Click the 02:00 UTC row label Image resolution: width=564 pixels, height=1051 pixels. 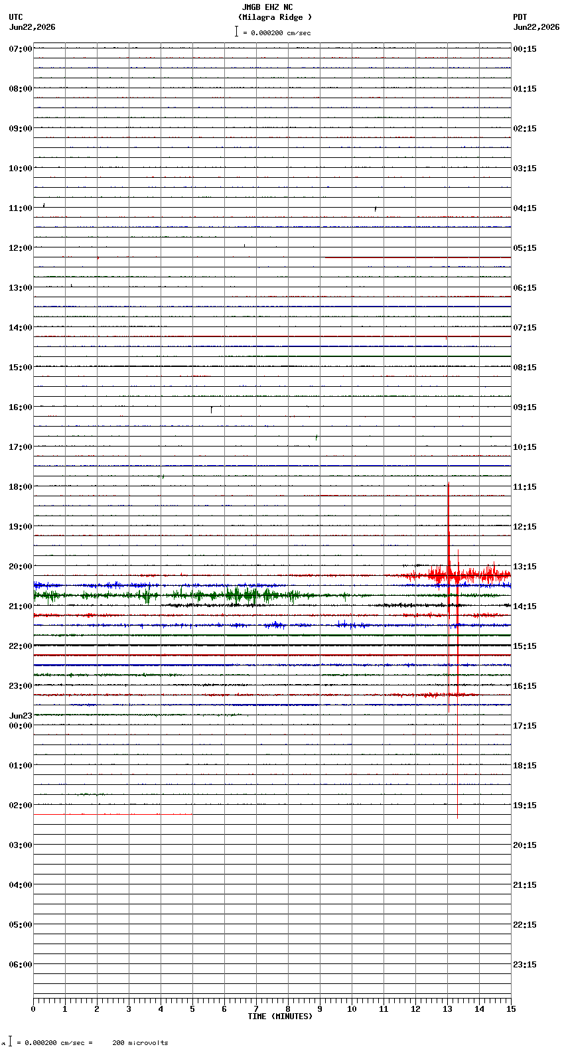(21, 806)
